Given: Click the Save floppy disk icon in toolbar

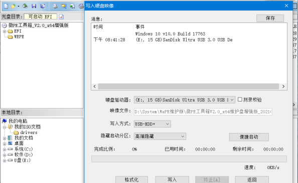Looking at the screenshot, I should tap(34, 6).
